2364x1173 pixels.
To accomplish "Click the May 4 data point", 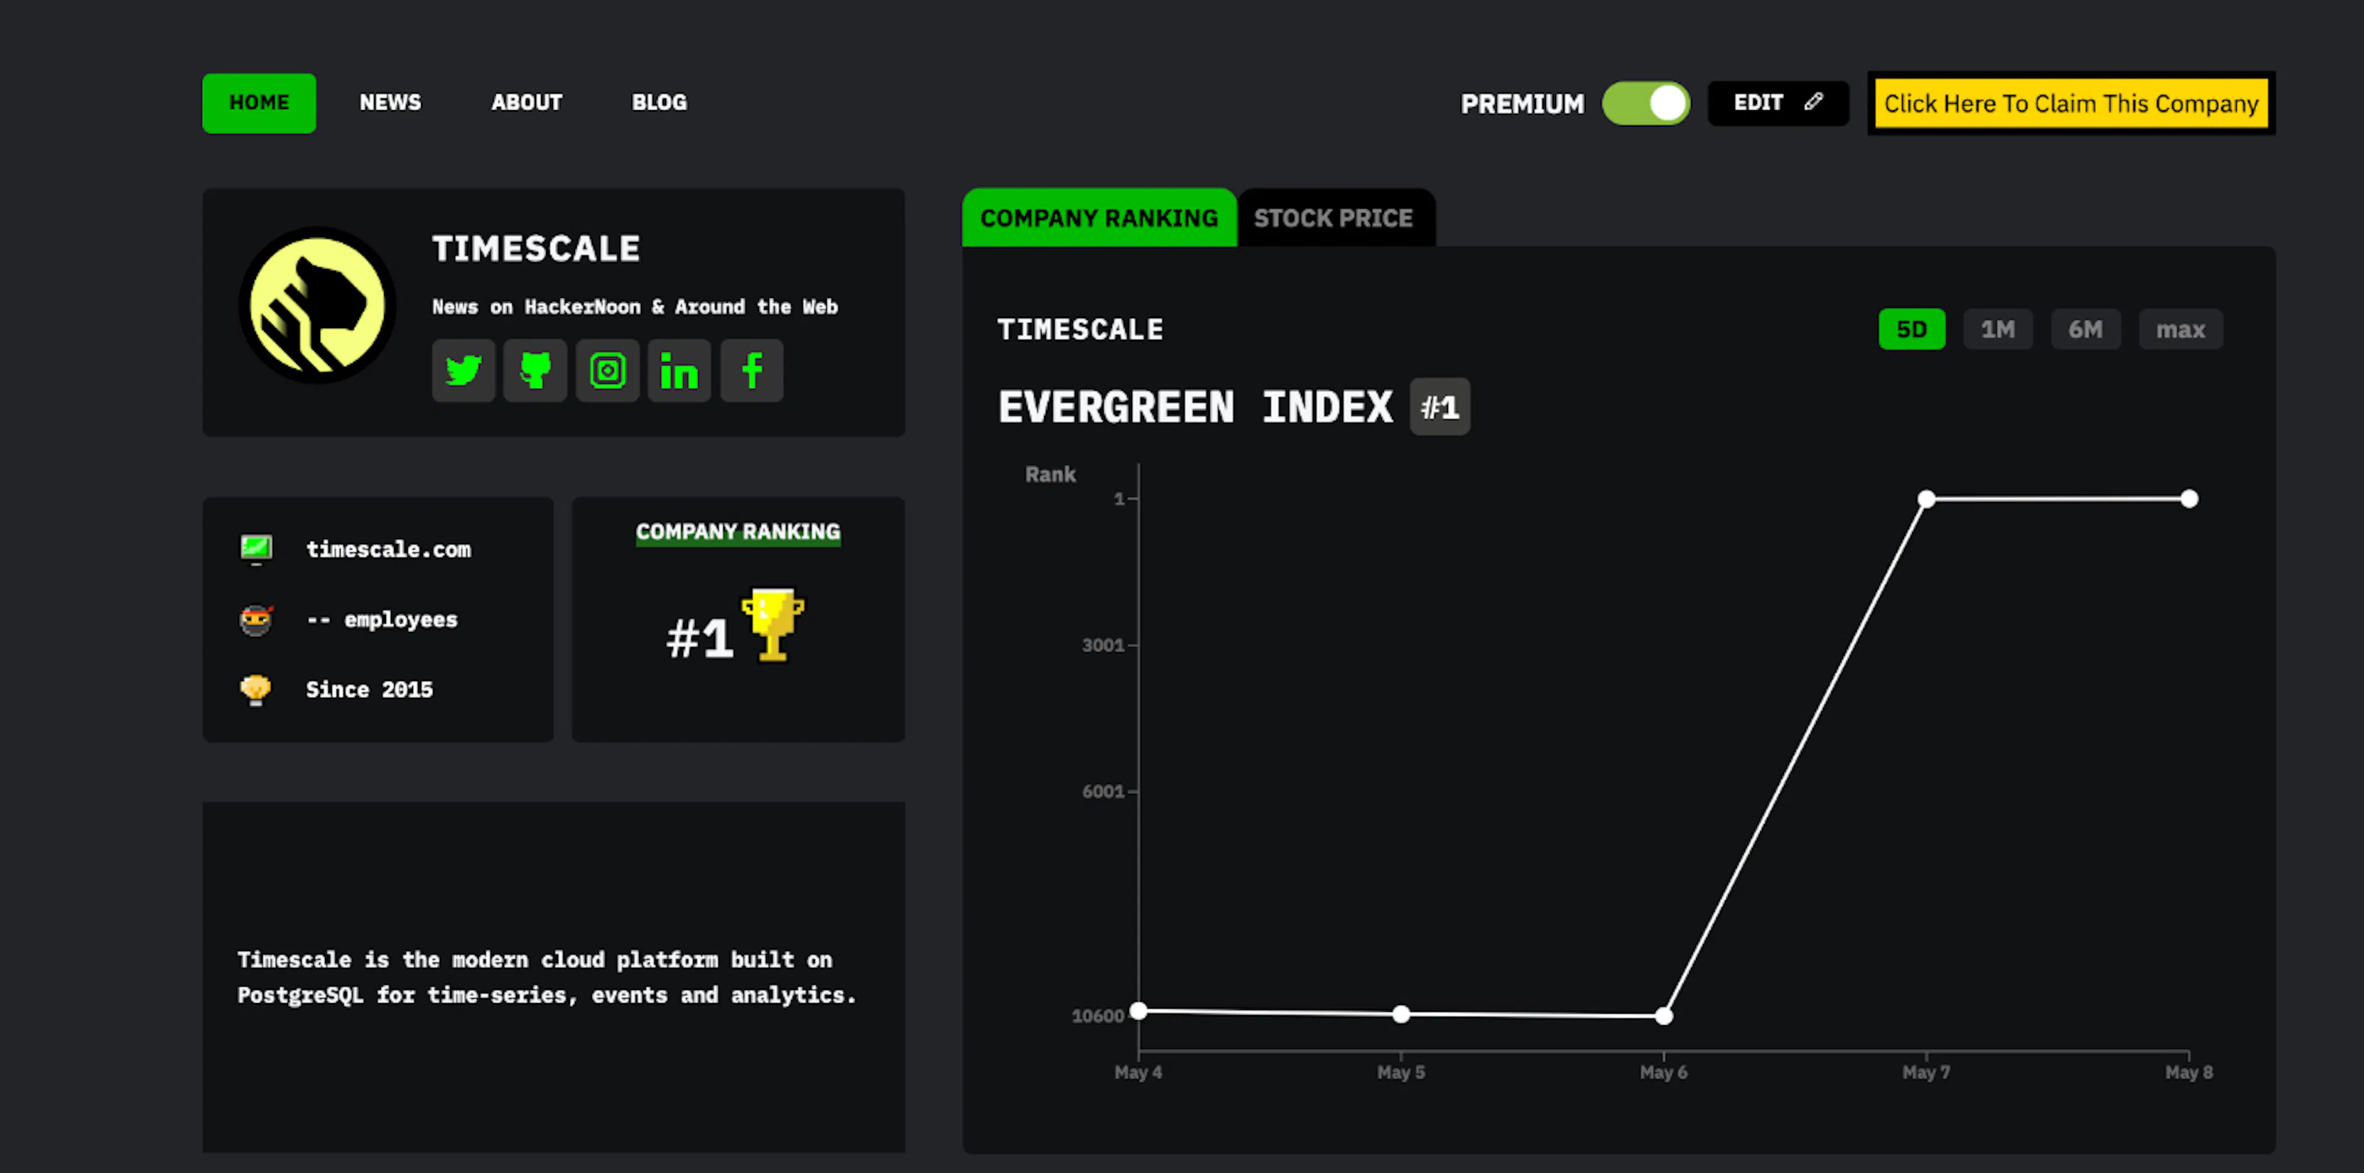I will coord(1138,1011).
